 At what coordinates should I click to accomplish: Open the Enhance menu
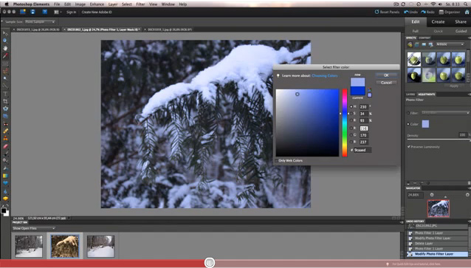pyautogui.click(x=97, y=4)
